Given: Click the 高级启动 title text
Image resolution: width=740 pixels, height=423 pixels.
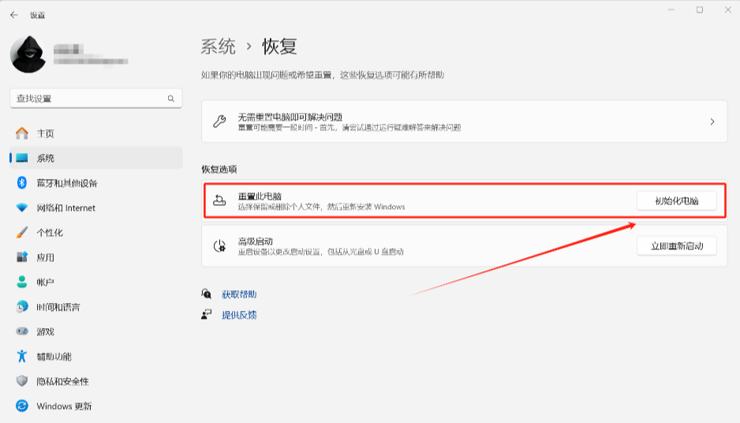Looking at the screenshot, I should tap(256, 241).
